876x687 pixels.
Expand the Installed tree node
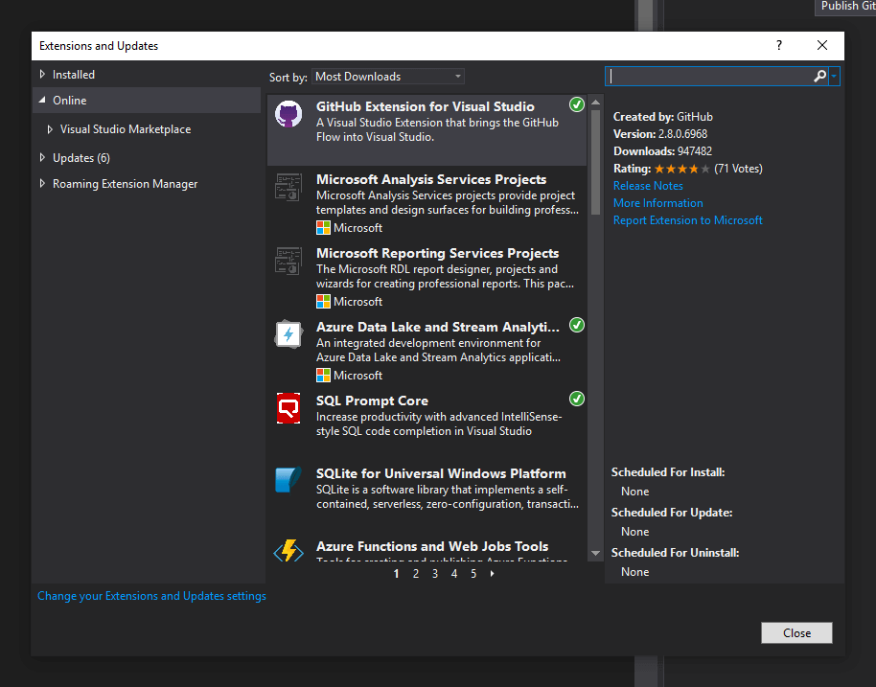point(42,74)
